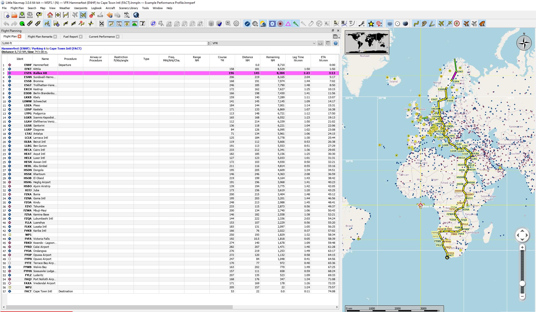
Task: Open the Scenery Library menu
Action: [128, 8]
